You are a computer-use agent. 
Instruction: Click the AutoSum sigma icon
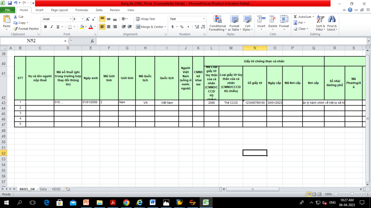point(295,17)
